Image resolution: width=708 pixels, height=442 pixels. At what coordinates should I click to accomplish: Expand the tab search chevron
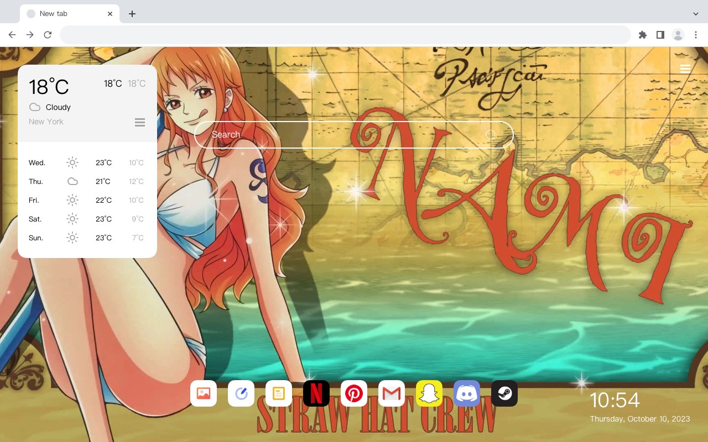(x=696, y=14)
